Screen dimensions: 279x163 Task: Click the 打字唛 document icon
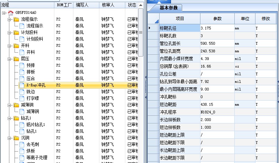click(x=22, y=98)
